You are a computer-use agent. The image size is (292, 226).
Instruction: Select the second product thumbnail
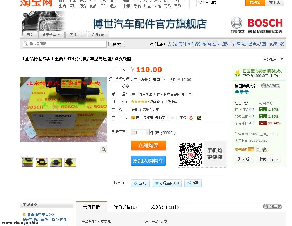pyautogui.click(x=41, y=163)
